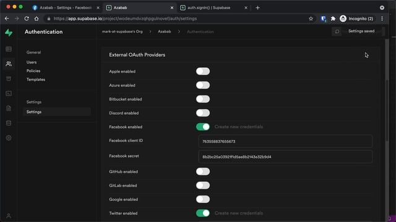Open the API docs sidebar icon
Screen dimensions: 396x222
(x=9, y=109)
